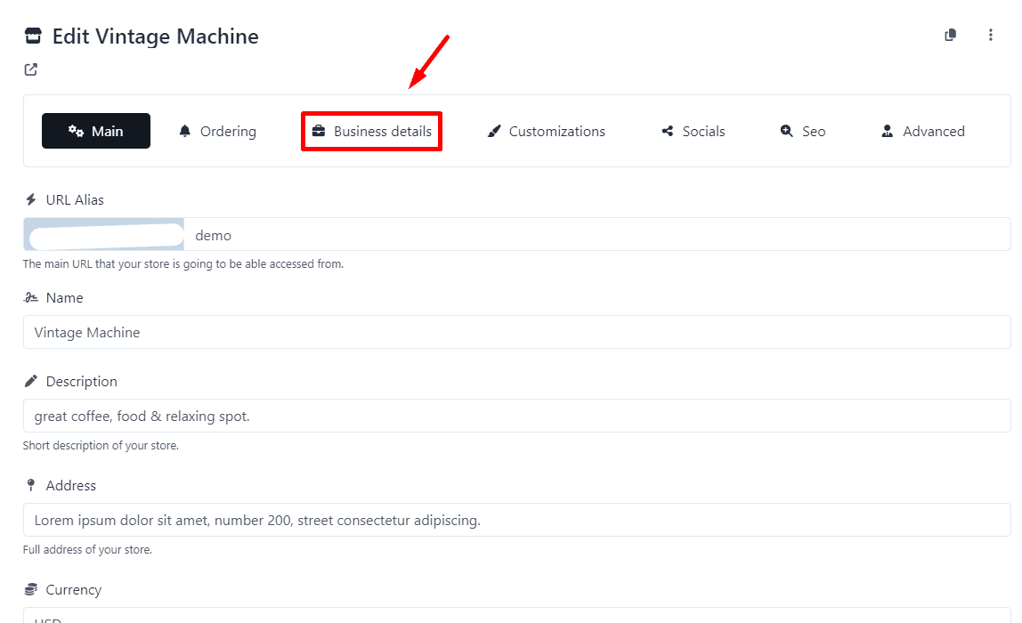This screenshot has width=1022, height=623.
Task: Open the Socials tab
Action: (x=693, y=131)
